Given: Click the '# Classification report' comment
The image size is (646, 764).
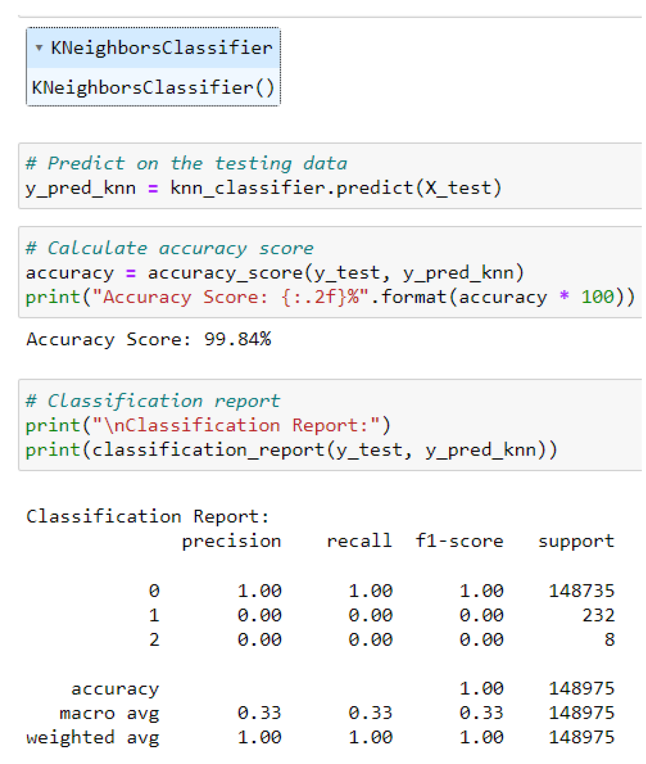Looking at the screenshot, I should pos(153,401).
